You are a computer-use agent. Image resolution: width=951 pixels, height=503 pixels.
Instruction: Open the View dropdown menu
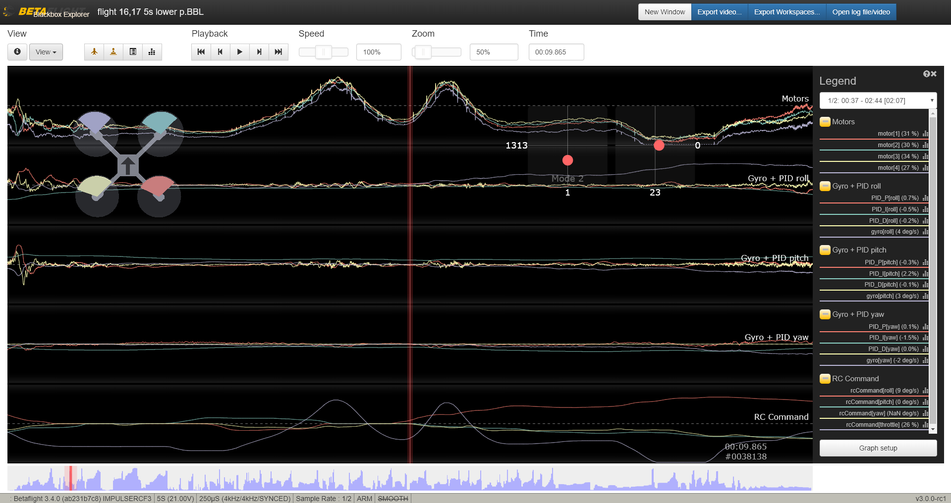coord(46,51)
